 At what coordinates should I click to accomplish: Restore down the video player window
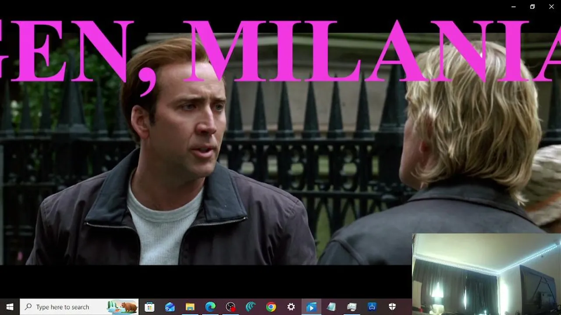click(x=533, y=7)
